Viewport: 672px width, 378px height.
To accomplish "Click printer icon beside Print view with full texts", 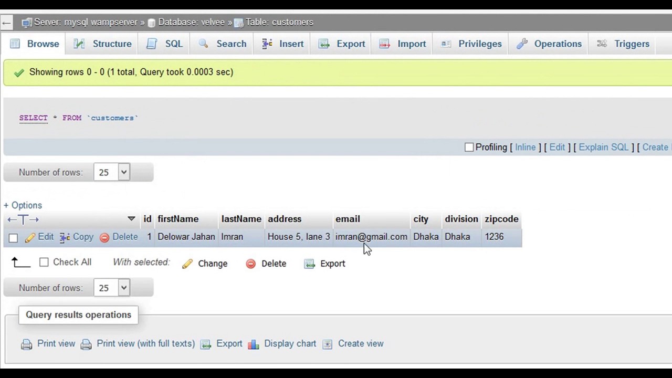I will click(x=86, y=344).
